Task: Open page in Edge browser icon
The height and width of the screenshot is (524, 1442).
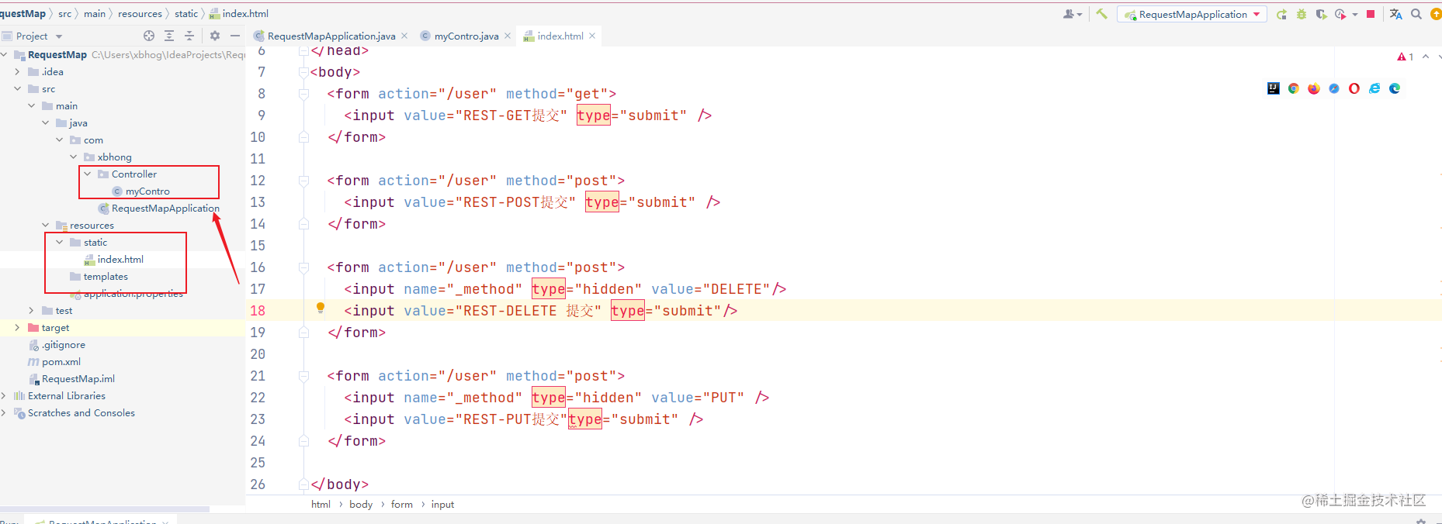Action: [x=1395, y=88]
